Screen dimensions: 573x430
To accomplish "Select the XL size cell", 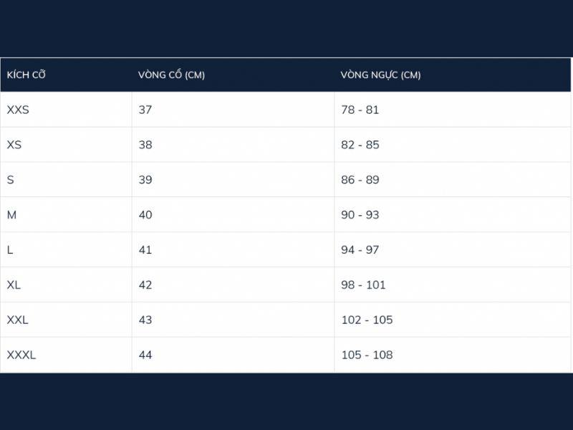I will coord(14,285).
